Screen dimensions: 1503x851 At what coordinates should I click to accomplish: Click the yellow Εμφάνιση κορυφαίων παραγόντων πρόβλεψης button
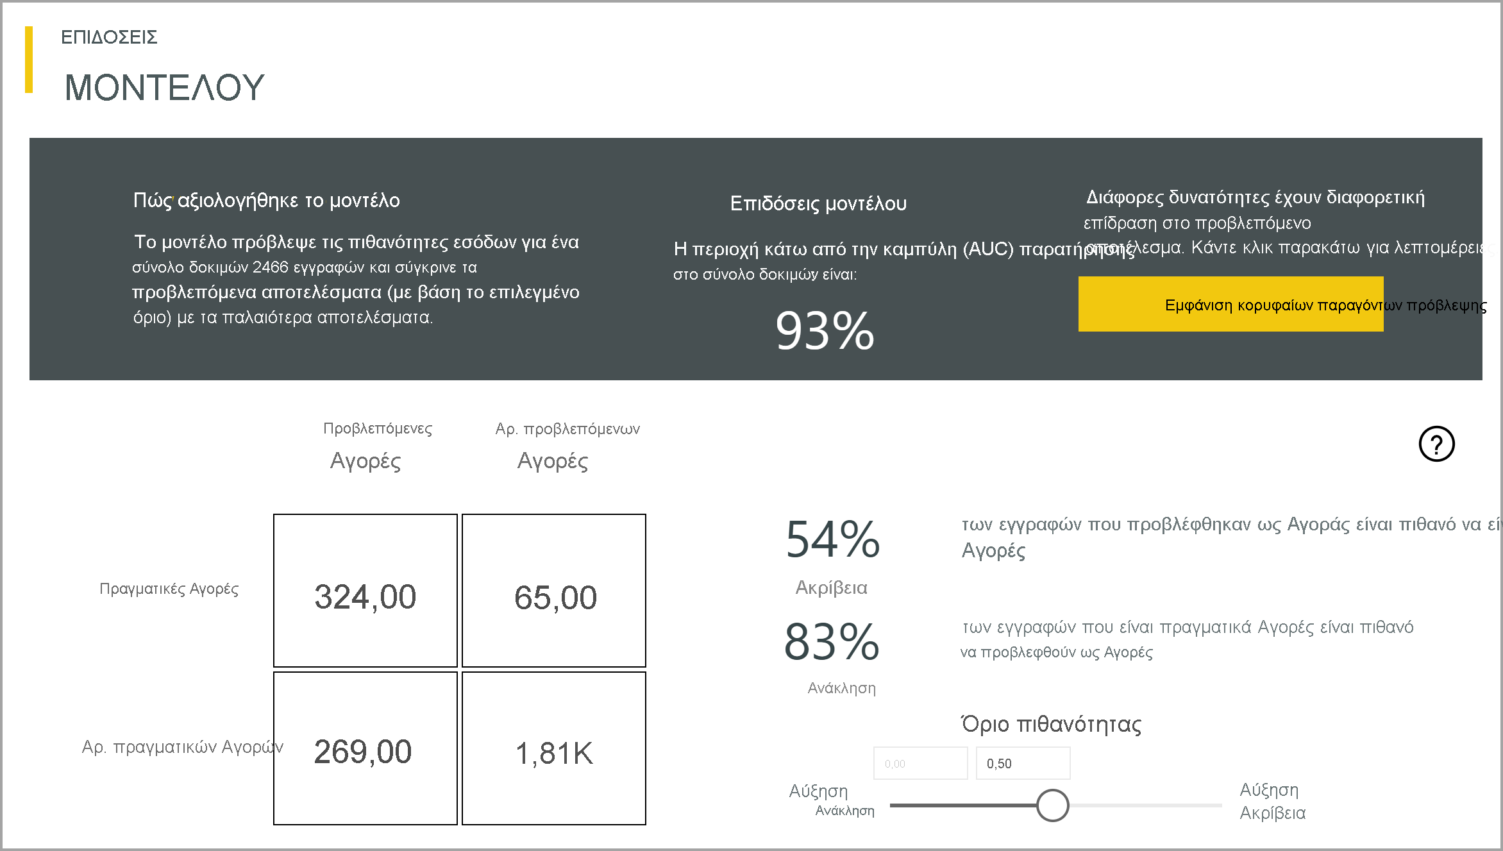[x=1230, y=304]
